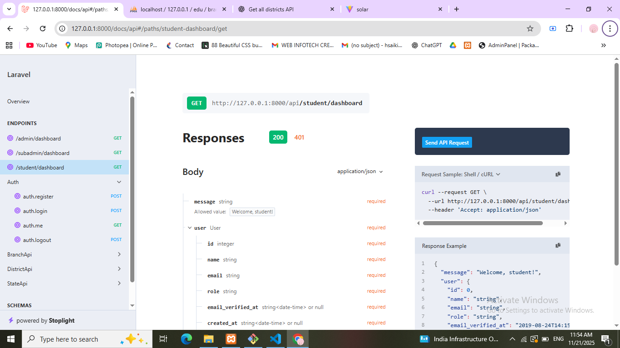The width and height of the screenshot is (620, 348).
Task: Collapse the user object schema
Action: (190, 228)
